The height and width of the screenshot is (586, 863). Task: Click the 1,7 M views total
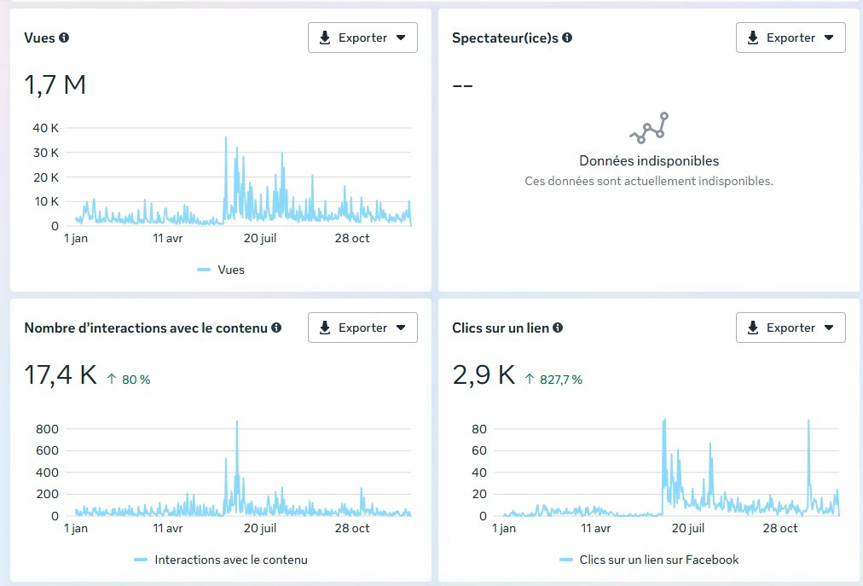(x=55, y=85)
